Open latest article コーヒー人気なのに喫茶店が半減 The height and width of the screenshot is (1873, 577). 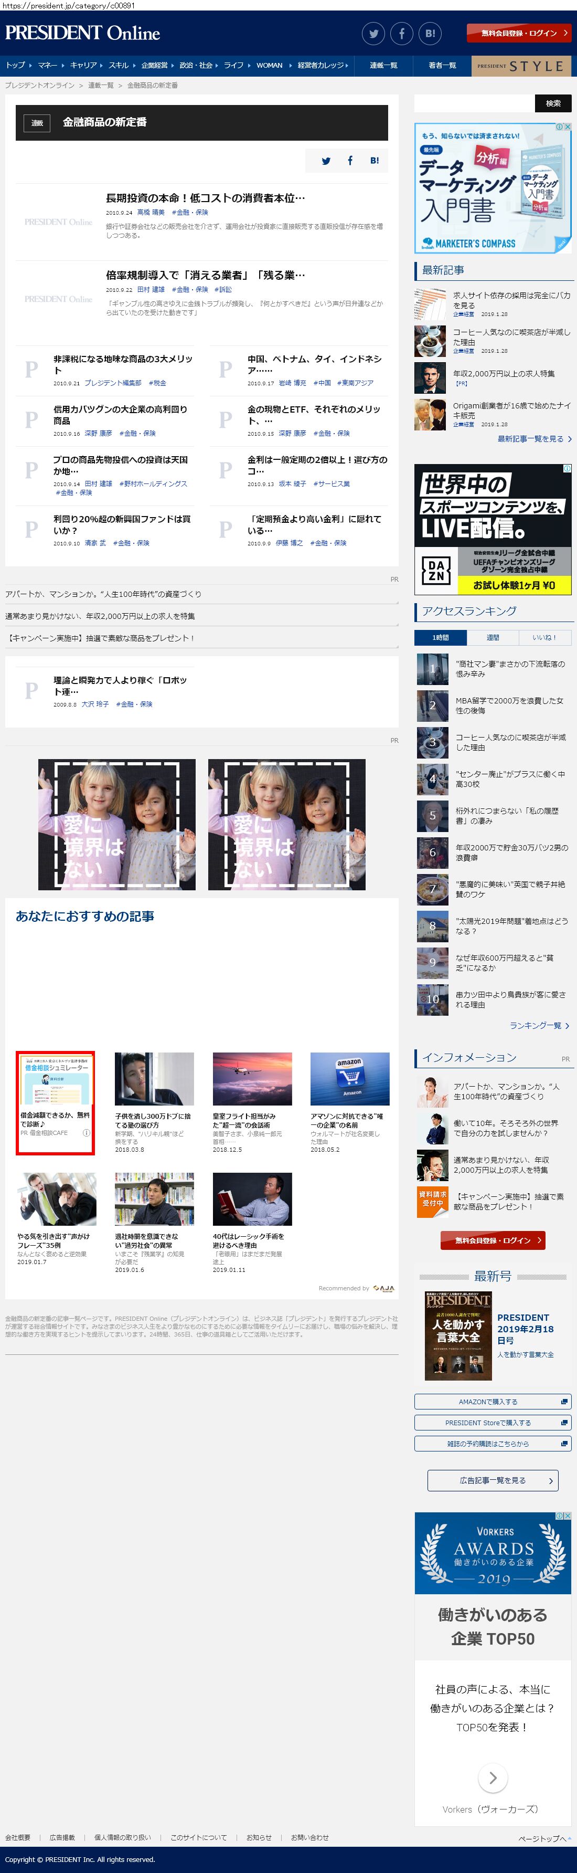click(x=511, y=338)
